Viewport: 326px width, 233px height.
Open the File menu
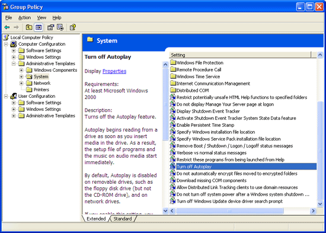click(x=8, y=18)
